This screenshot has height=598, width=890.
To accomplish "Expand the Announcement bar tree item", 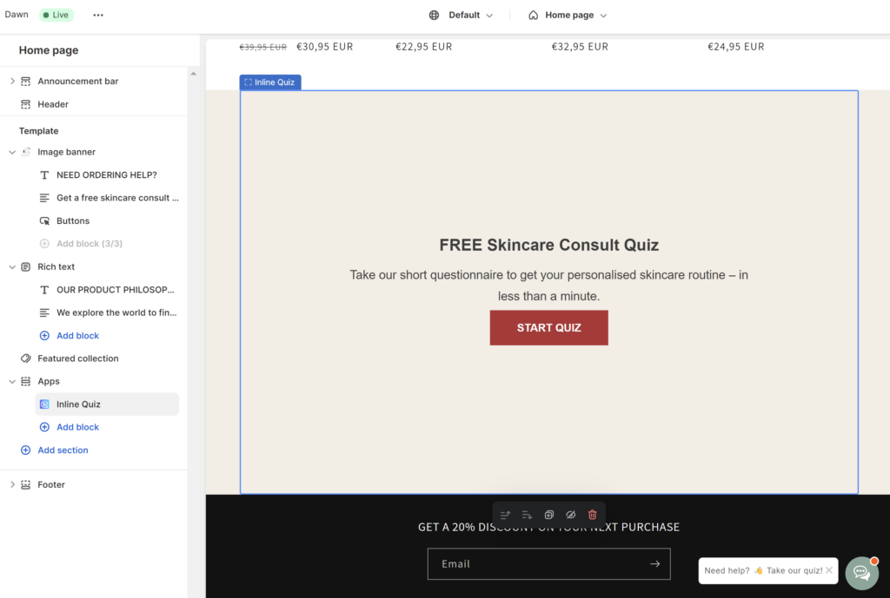I will 11,81.
